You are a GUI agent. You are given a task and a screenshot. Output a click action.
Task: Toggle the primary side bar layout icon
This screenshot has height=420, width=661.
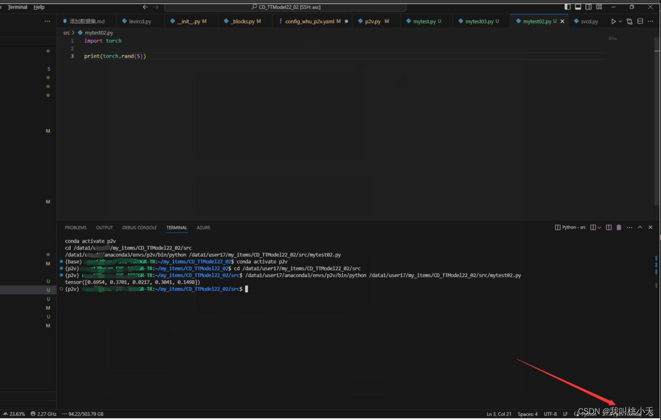tap(567, 7)
